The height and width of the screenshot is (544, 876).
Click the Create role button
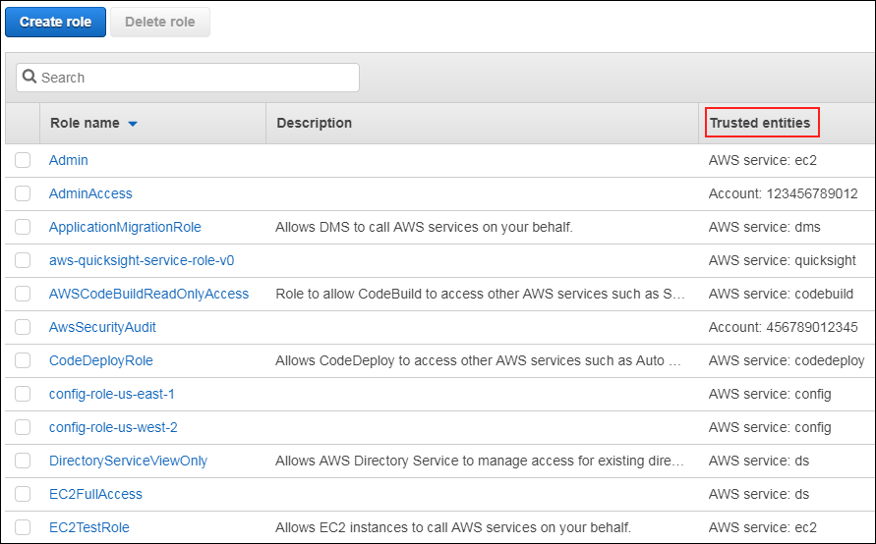coord(55,23)
